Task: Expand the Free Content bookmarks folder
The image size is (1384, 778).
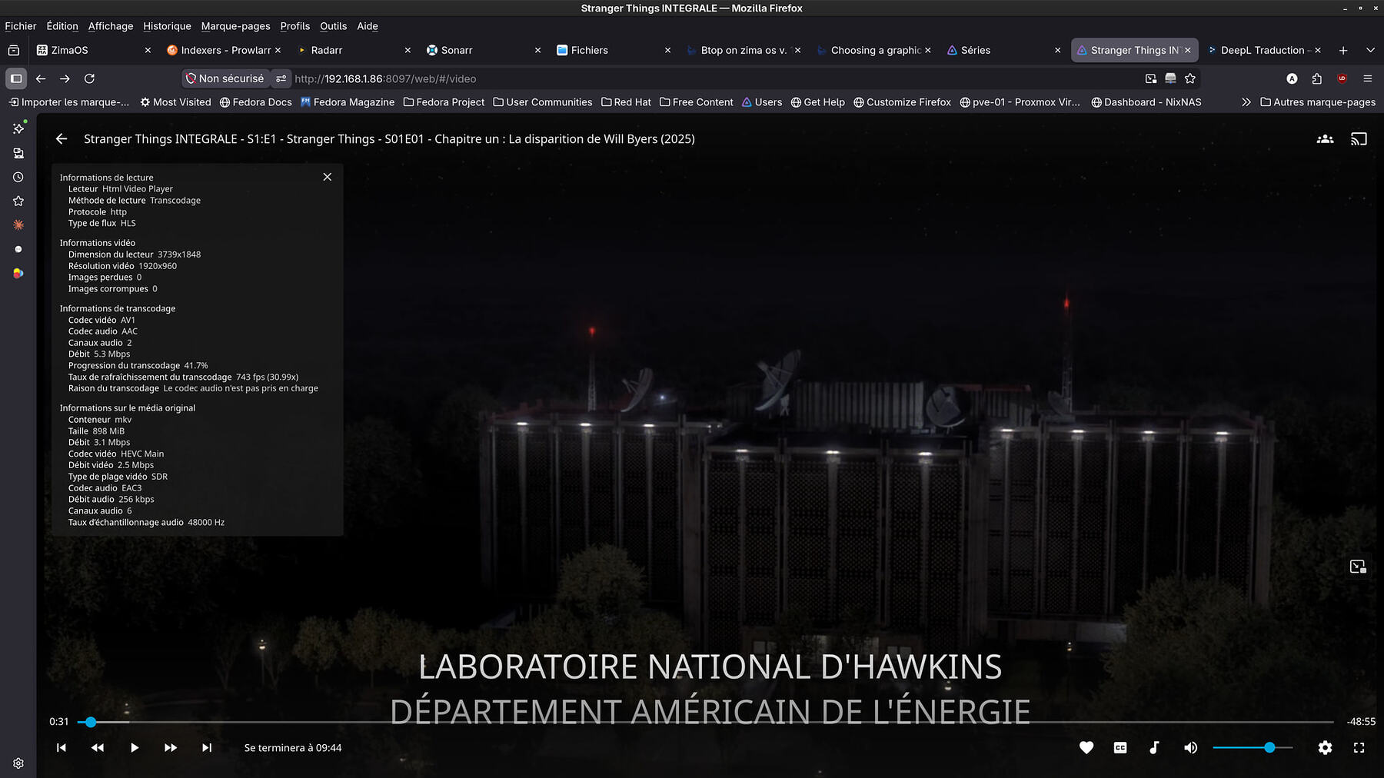Action: click(x=697, y=102)
